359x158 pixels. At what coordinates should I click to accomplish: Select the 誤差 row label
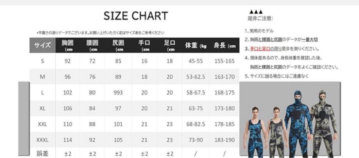[x=42, y=154]
